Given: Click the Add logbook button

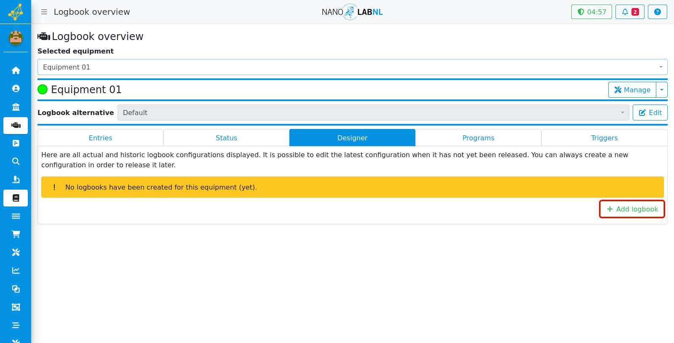Looking at the screenshot, I should pyautogui.click(x=632, y=209).
